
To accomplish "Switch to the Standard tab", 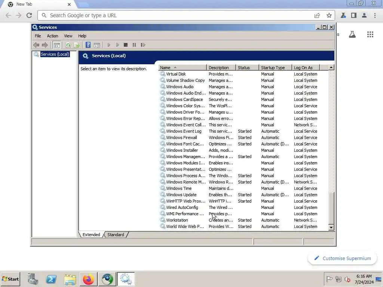I will (x=116, y=235).
